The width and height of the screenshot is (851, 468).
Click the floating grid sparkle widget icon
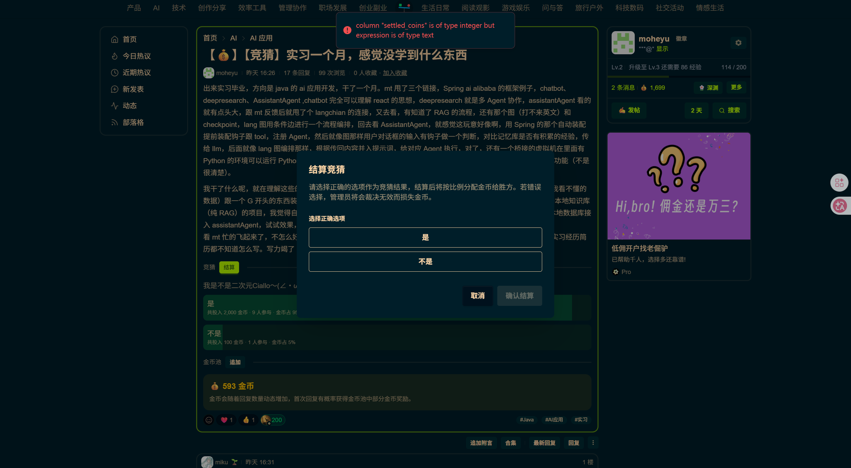click(x=839, y=183)
